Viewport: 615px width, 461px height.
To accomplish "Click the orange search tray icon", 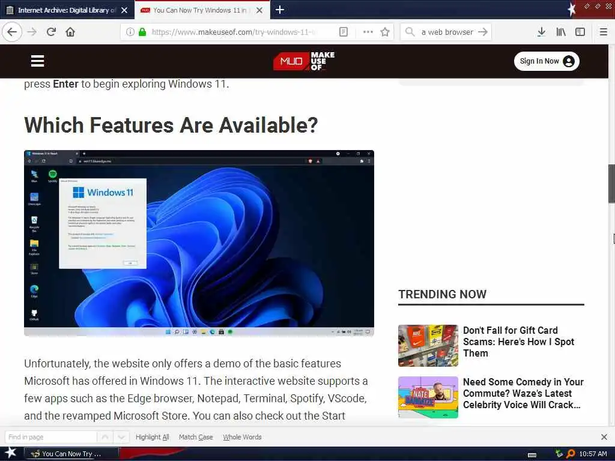I will (571, 454).
